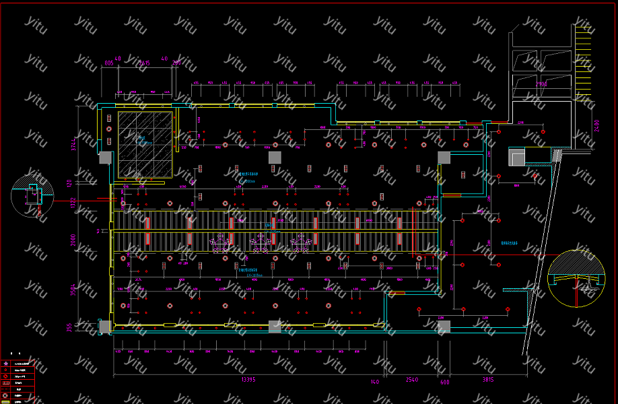Click the vertical 2000 dimension on the left

coord(74,240)
